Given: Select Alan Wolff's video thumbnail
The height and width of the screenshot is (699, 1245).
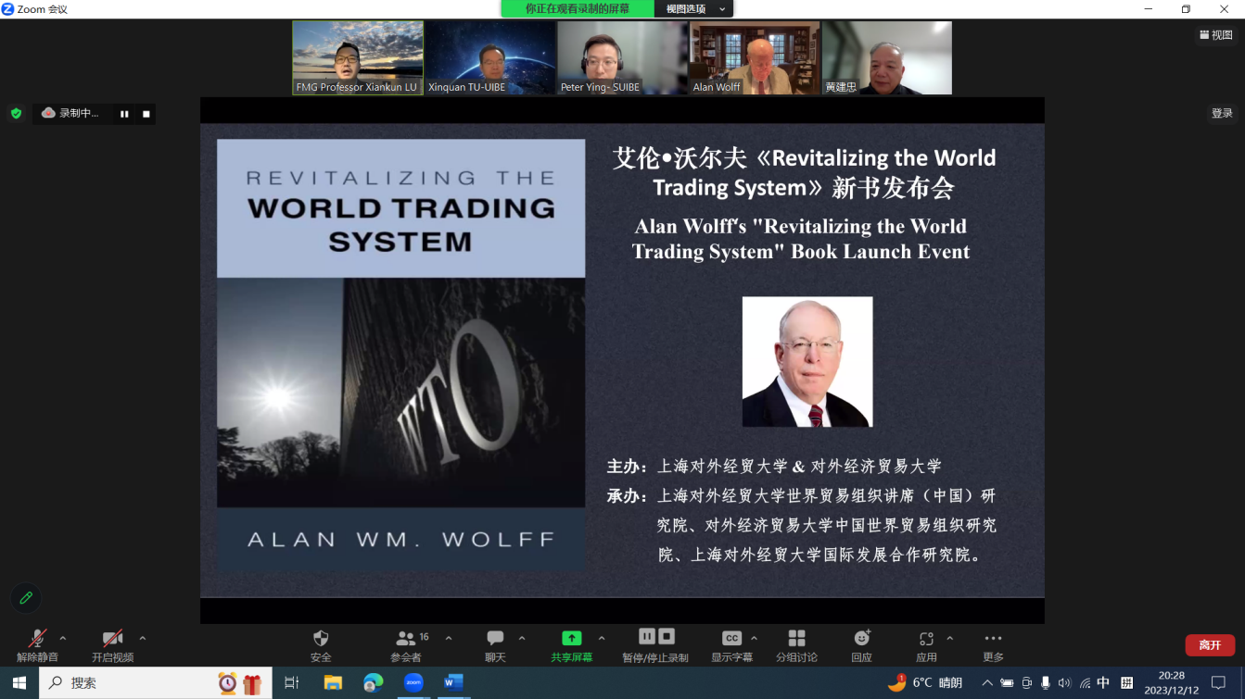Looking at the screenshot, I should click(755, 57).
